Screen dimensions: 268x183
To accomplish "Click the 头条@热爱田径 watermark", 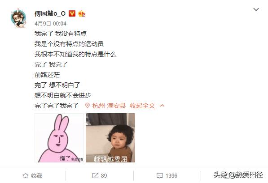I will point(238,174).
